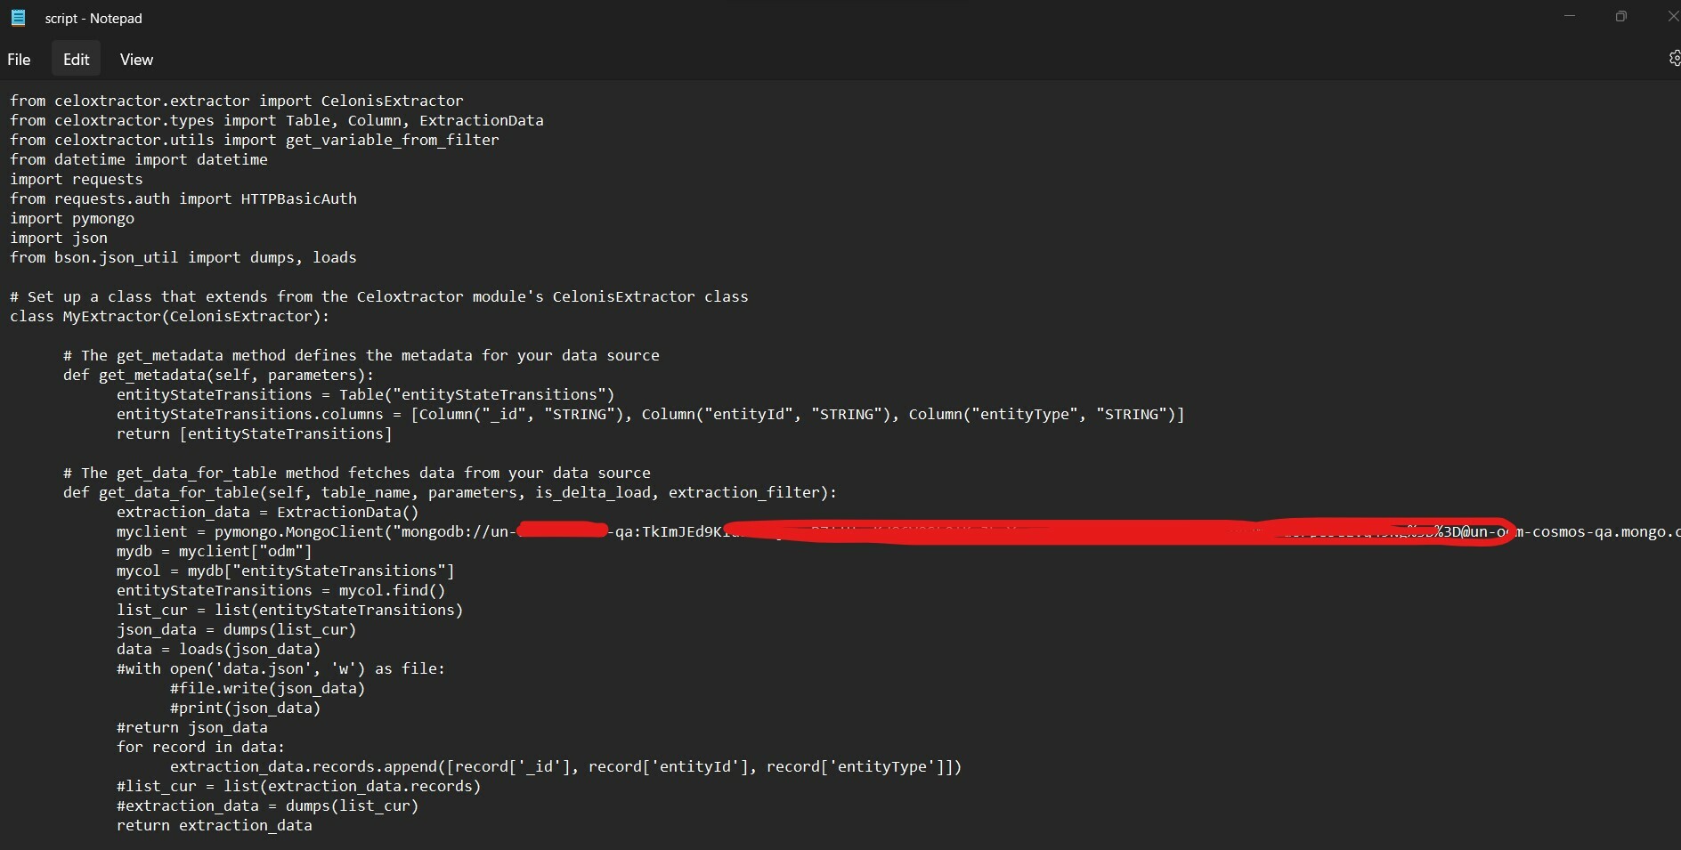Click 'from datetime import datetime' line
This screenshot has width=1681, height=850.
[x=139, y=159]
